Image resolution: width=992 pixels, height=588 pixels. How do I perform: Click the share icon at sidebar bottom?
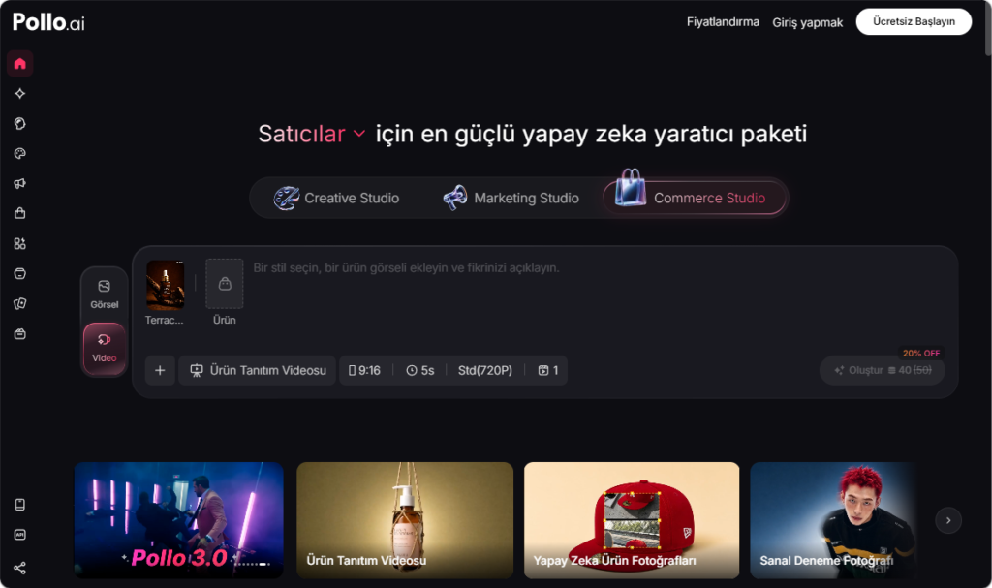pyautogui.click(x=19, y=568)
